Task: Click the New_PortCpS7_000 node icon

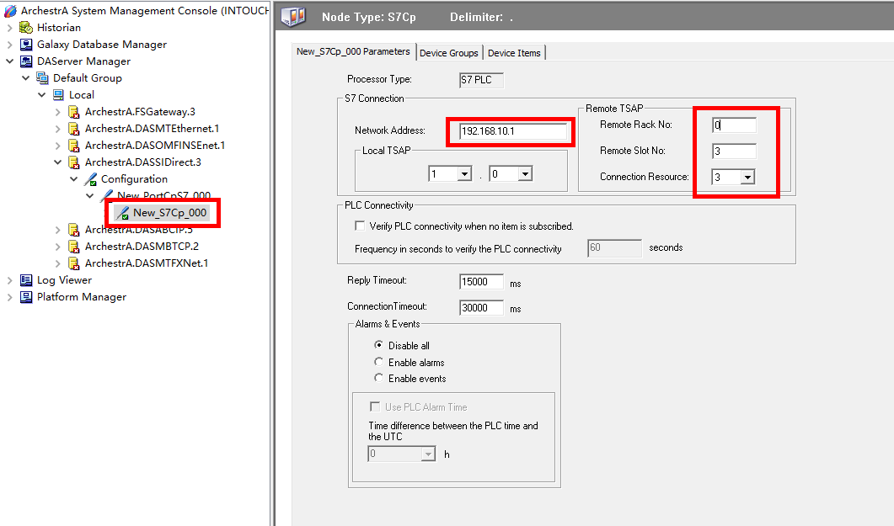Action: tap(106, 196)
